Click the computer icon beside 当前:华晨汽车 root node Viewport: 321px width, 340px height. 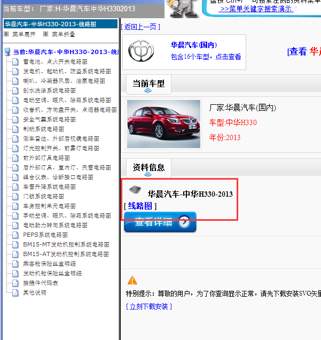(7, 52)
